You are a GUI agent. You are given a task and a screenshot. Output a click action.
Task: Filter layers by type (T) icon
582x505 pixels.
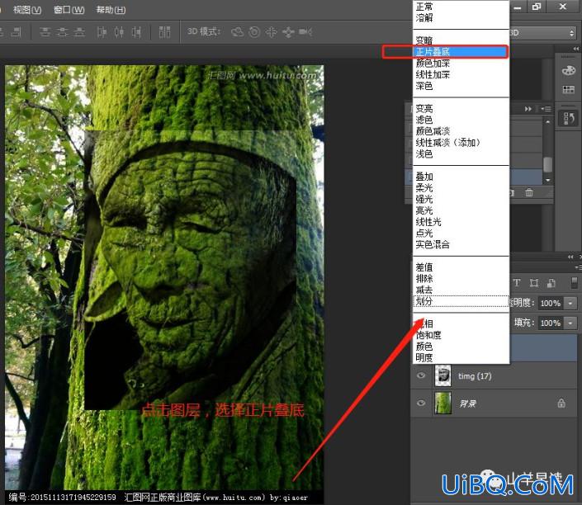(x=517, y=283)
